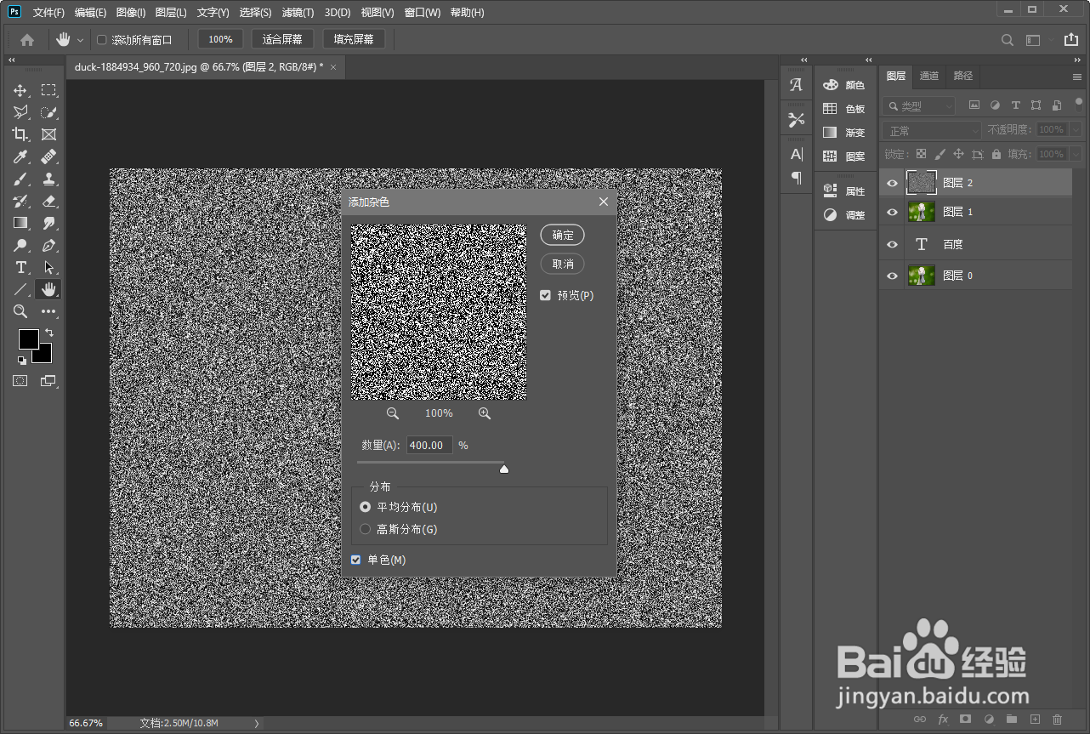Viewport: 1090px width, 734px height.
Task: Select the Eraser tool
Action: [49, 201]
